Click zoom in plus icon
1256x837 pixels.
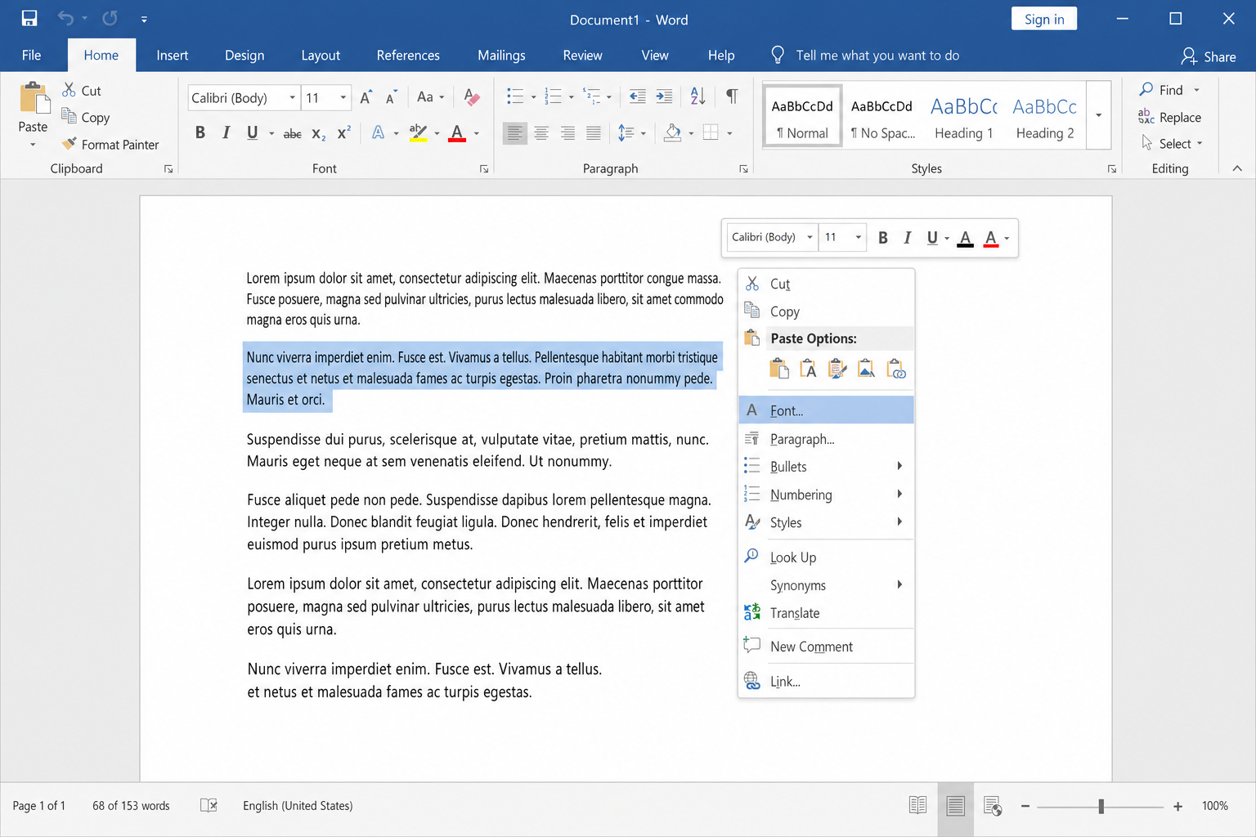pos(1178,806)
